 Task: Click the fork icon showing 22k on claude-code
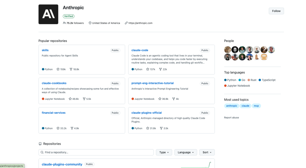pyautogui.click(x=160, y=69)
